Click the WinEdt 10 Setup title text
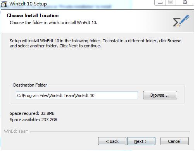 tap(28, 3)
